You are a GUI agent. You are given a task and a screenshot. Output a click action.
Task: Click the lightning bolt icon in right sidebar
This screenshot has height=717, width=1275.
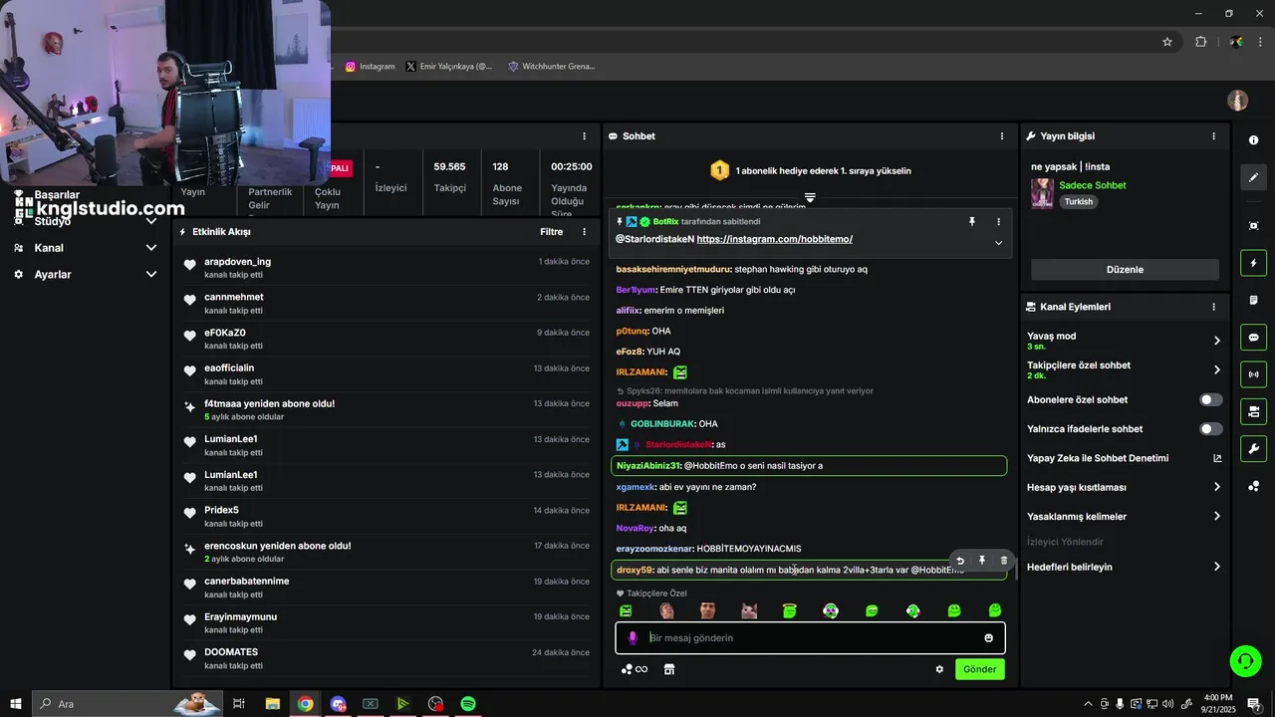pos(1253,263)
